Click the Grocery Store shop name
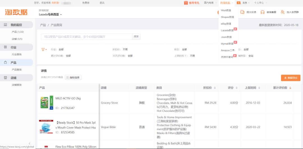Screen dimensions: 303x149 pos(109,103)
